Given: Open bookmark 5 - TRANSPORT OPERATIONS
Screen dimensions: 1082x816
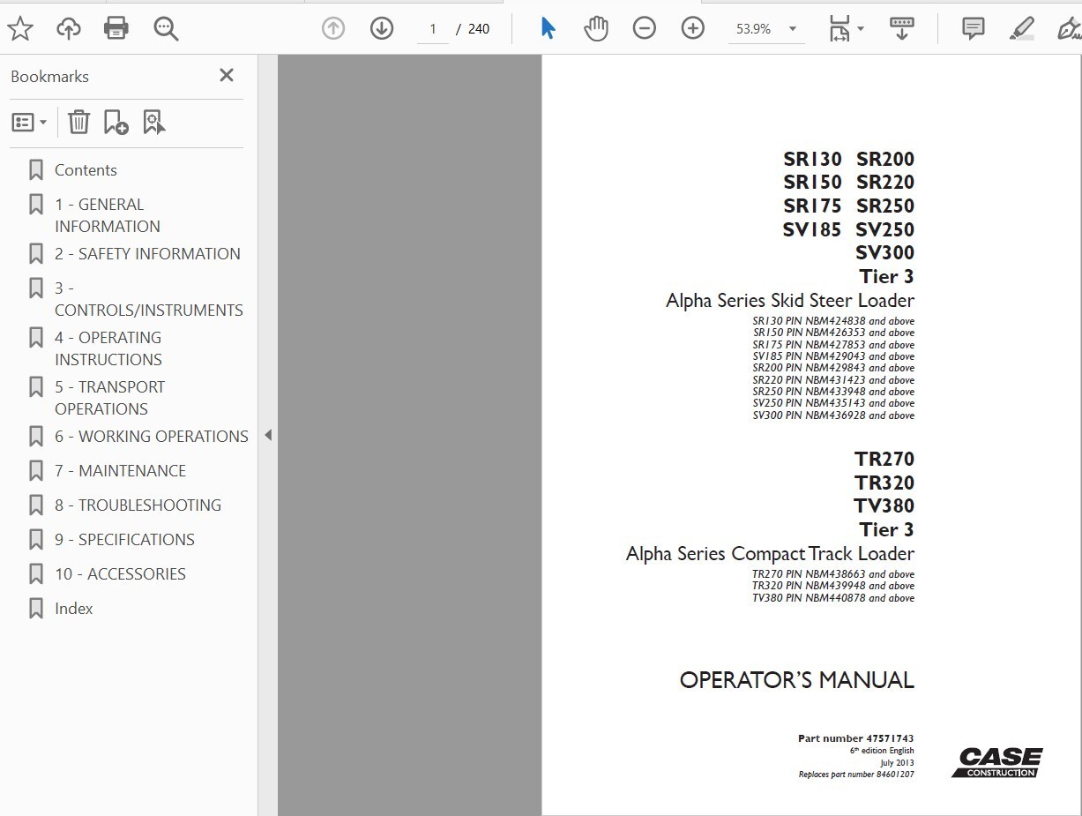Looking at the screenshot, I should (109, 398).
